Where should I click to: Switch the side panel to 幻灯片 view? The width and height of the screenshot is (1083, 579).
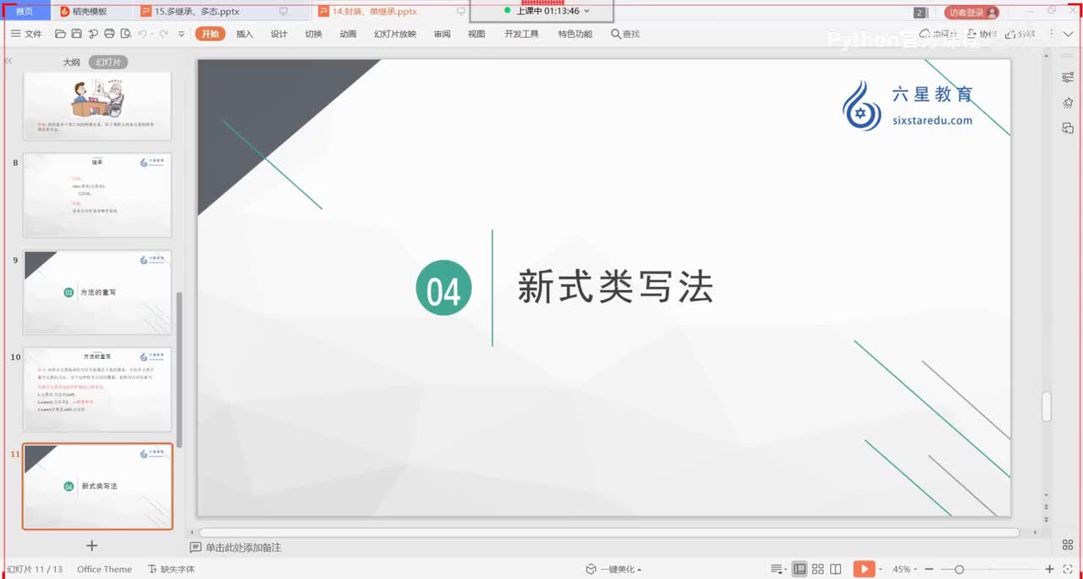click(108, 63)
